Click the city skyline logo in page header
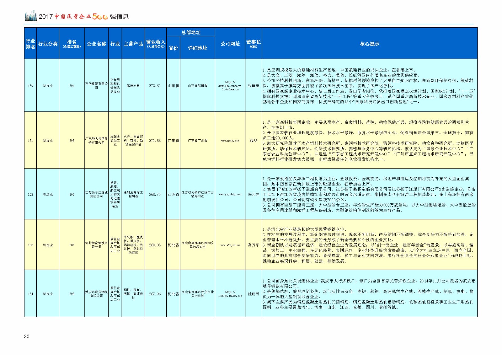This screenshot has width=502, height=355. point(31,16)
